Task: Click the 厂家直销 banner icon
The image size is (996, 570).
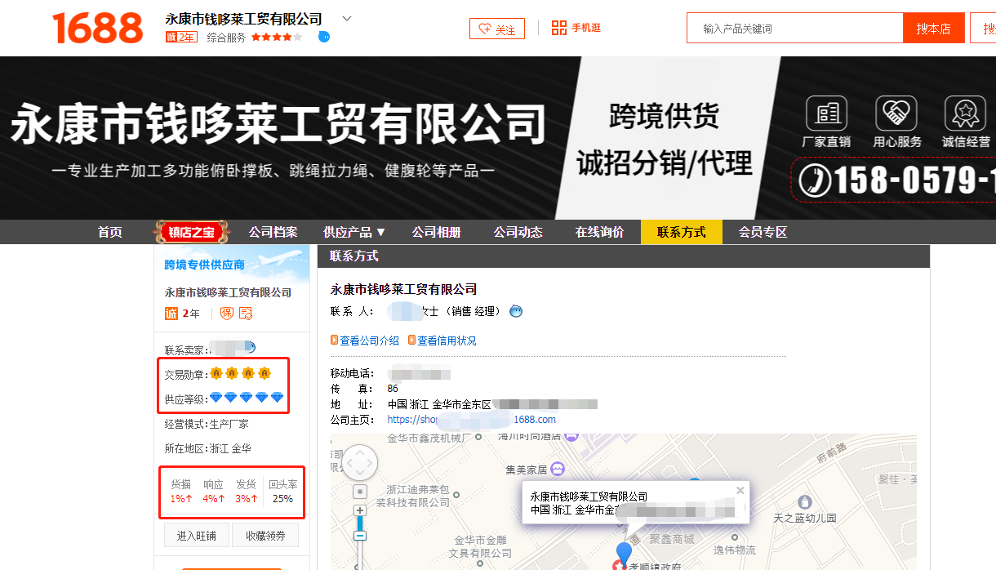Action: [x=826, y=113]
